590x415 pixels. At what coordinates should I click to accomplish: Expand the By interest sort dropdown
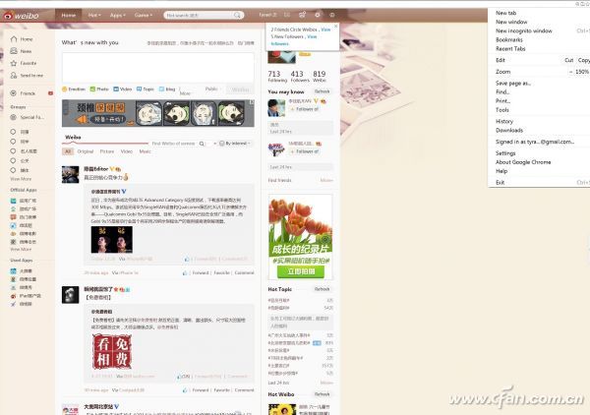click(x=235, y=144)
